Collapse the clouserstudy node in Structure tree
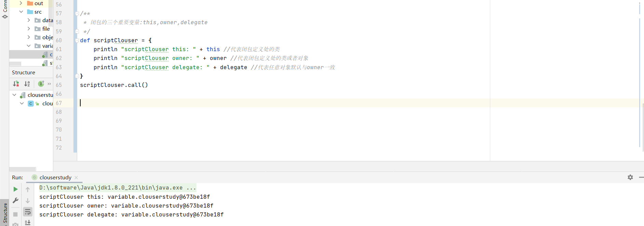This screenshot has width=644, height=226. coord(14,95)
